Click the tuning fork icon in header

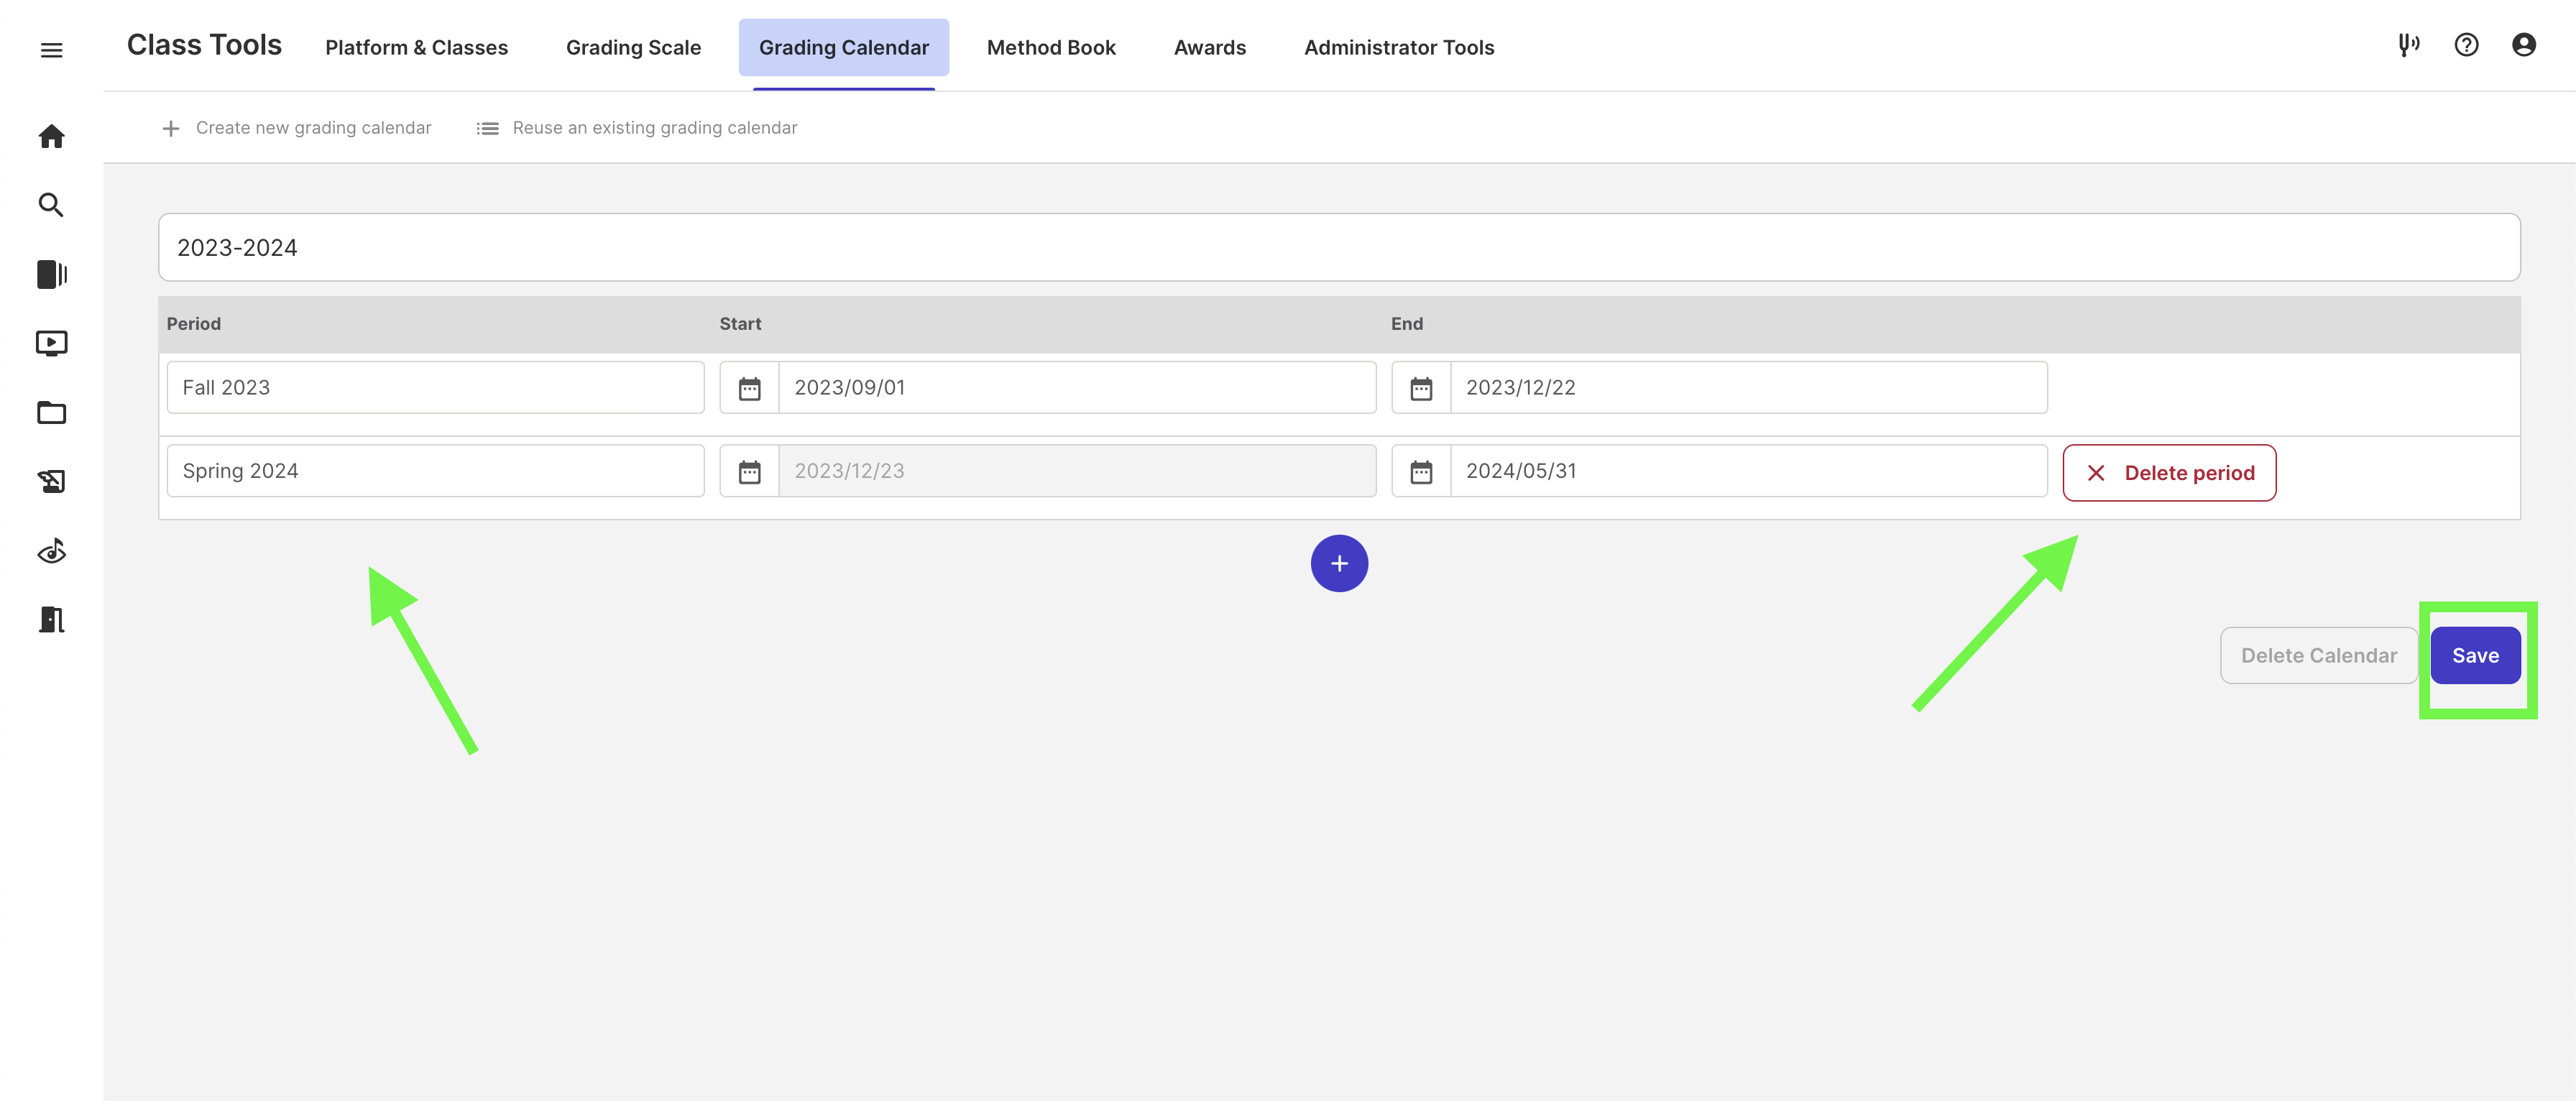coord(2408,45)
